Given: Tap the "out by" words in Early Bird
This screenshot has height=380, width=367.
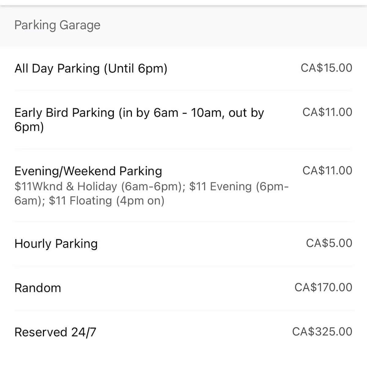Looking at the screenshot, I should pyautogui.click(x=246, y=113).
